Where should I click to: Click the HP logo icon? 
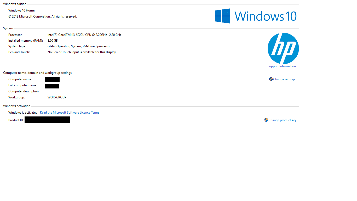283,48
